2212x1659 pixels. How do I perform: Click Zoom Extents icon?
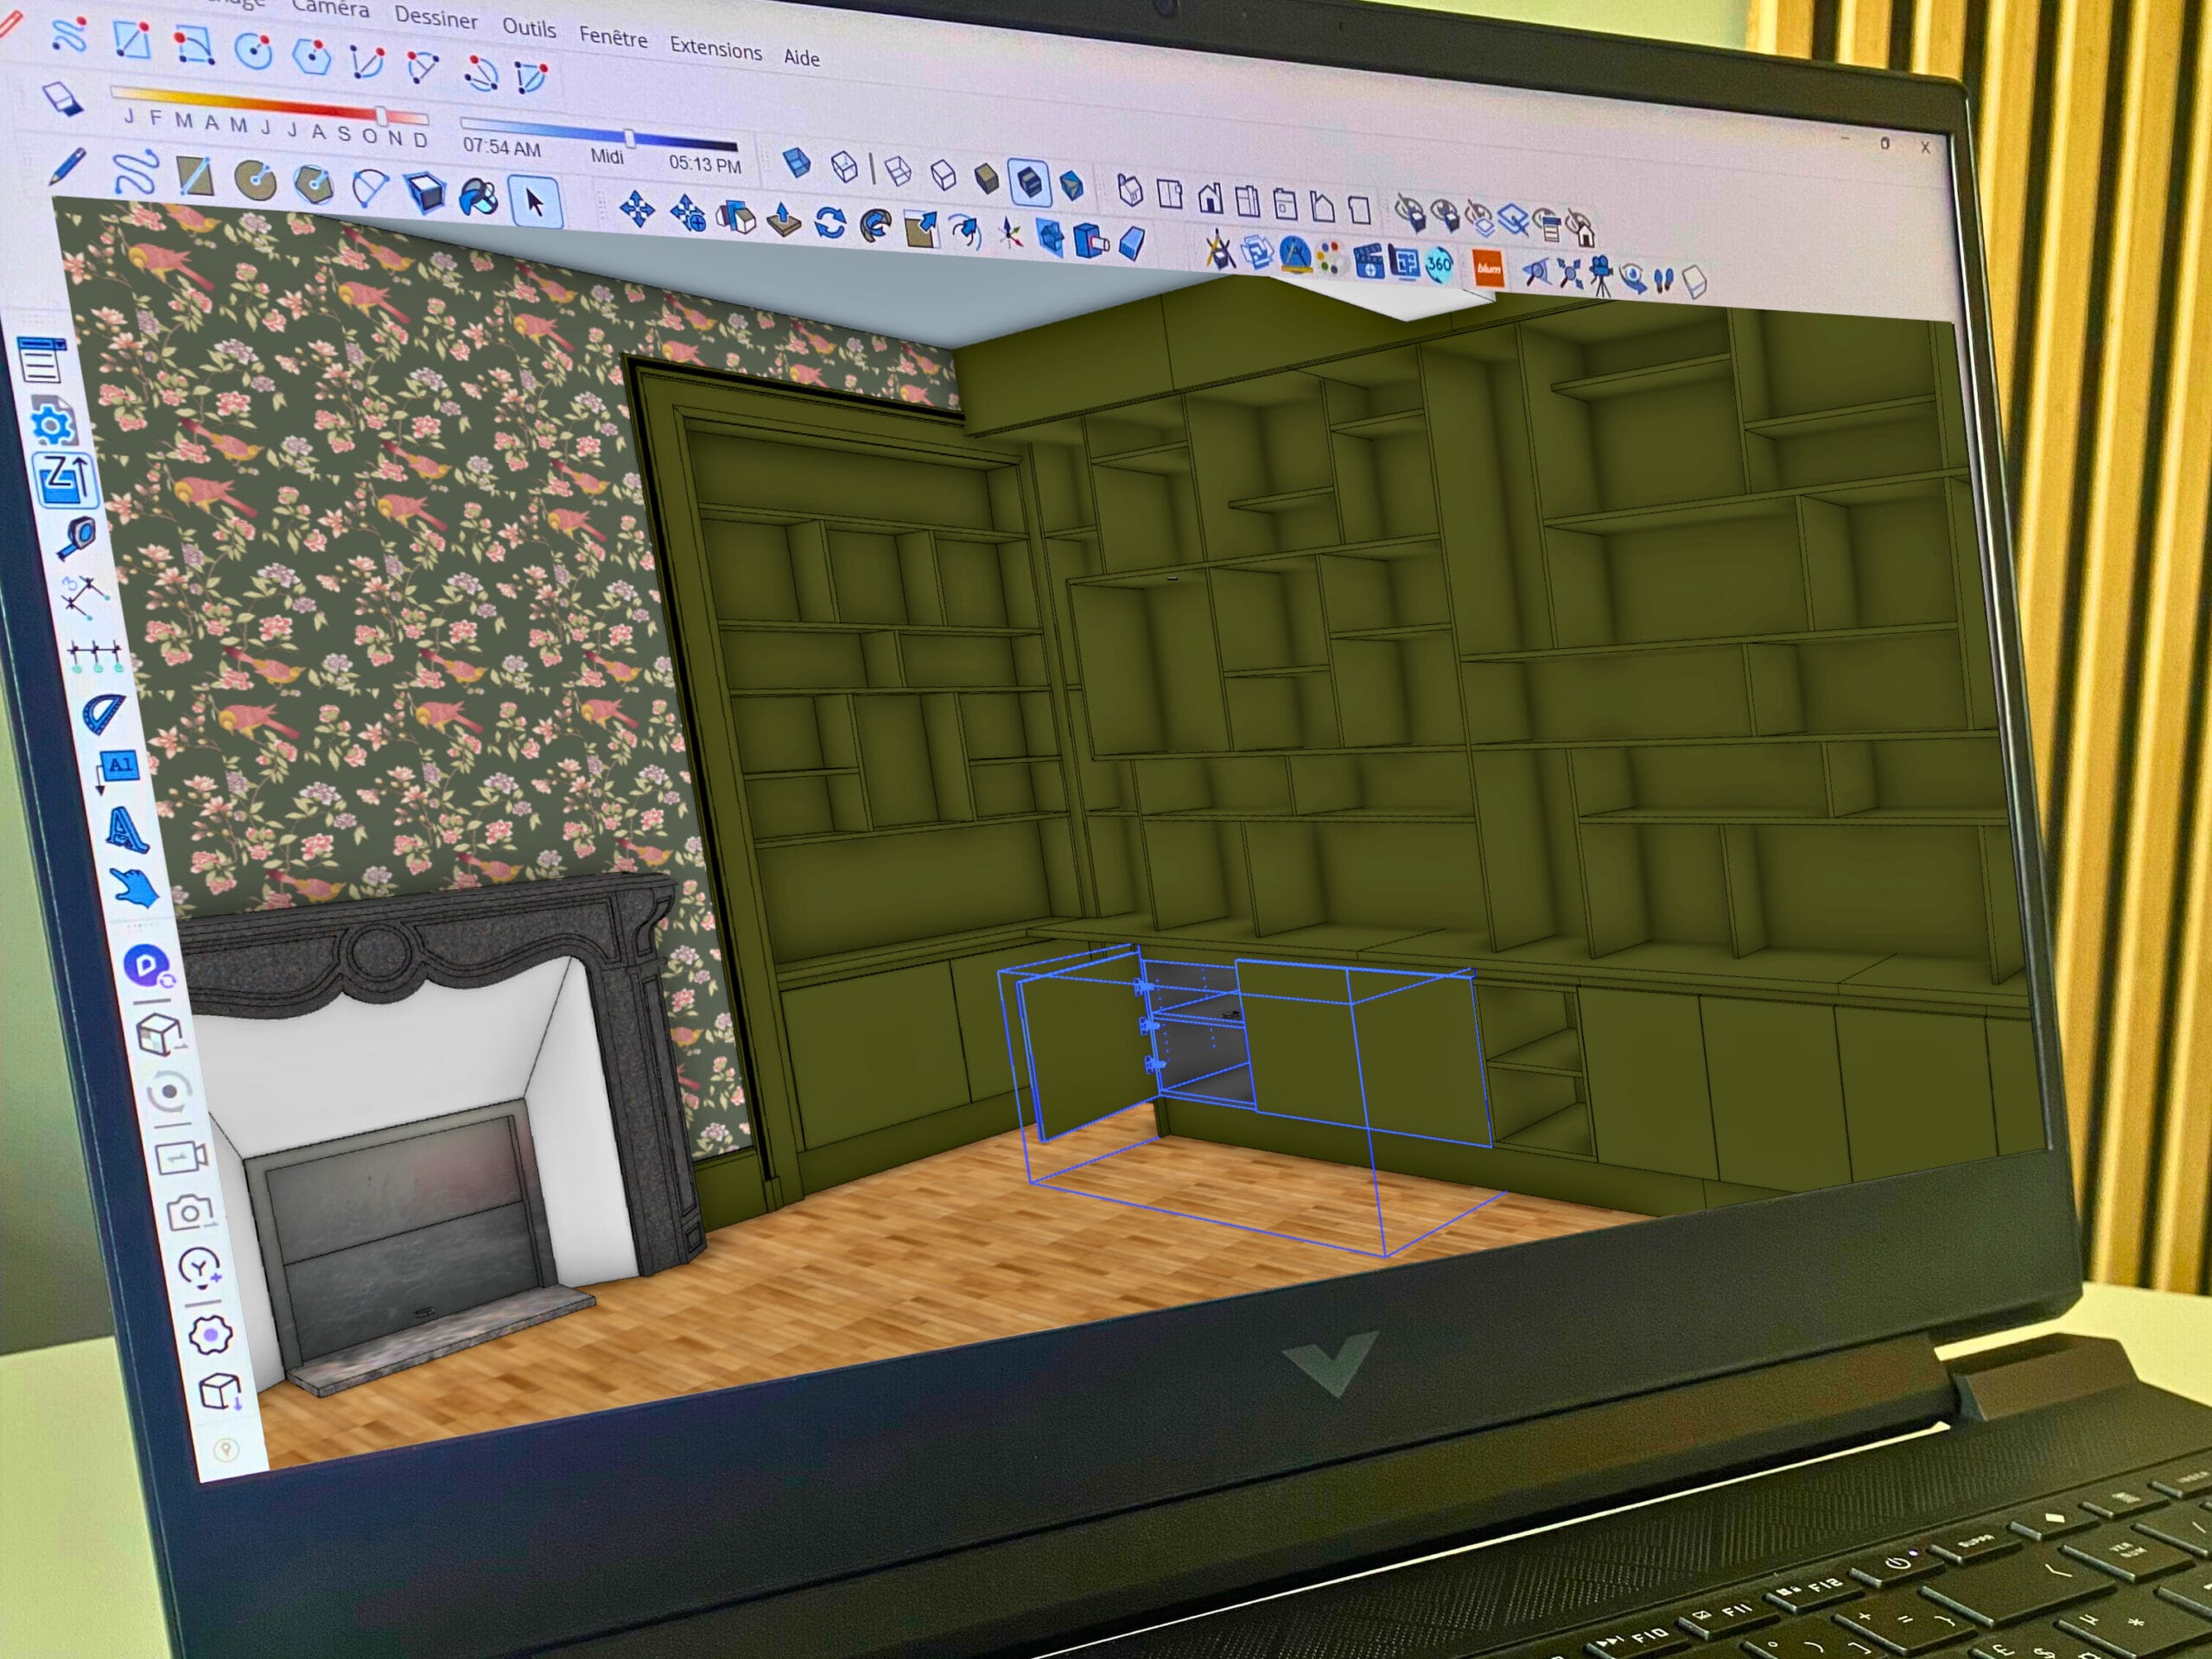pyautogui.click(x=1569, y=273)
